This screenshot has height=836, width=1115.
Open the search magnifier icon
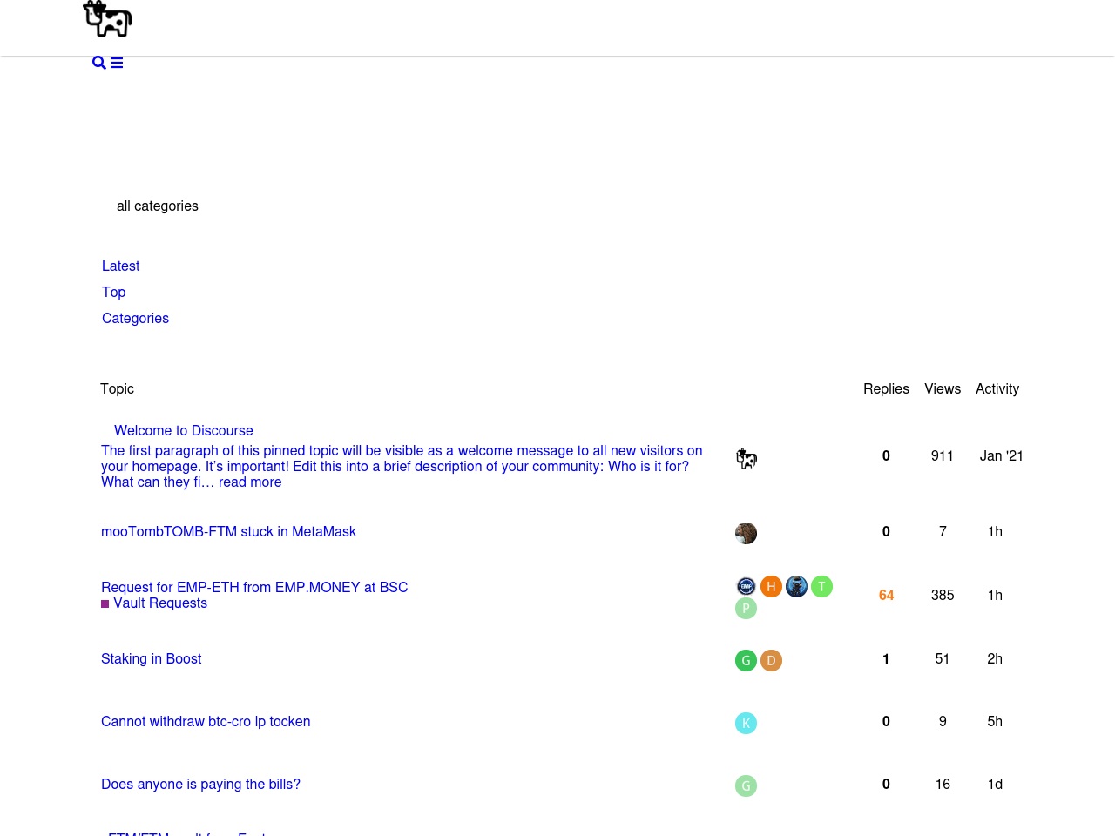pos(99,63)
